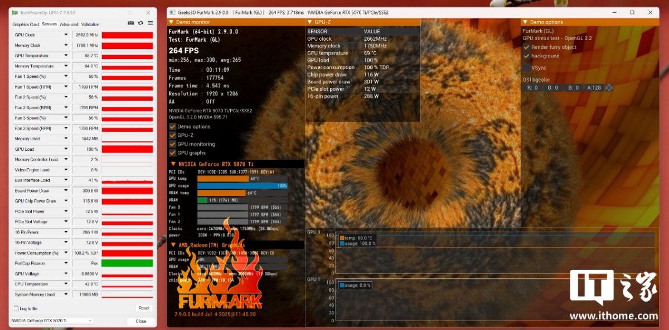This screenshot has width=669, height=330.
Task: Click the GPU-Z title bar app icon
Action: click(15, 13)
